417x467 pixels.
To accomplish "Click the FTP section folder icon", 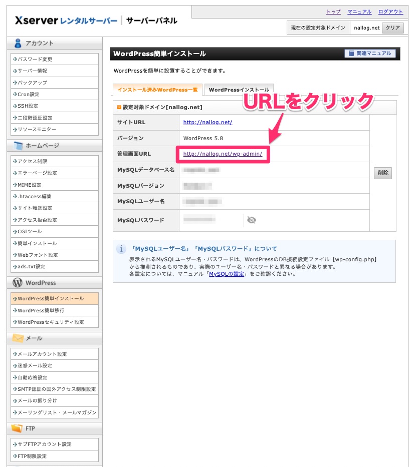I will point(18,428).
